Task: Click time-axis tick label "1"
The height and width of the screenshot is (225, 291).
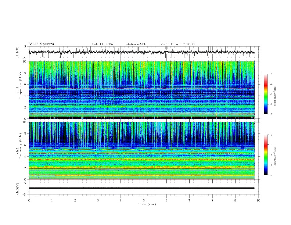Action: tap(52, 200)
